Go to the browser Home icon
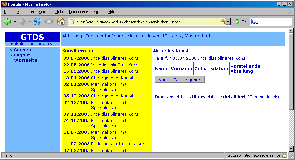The height and width of the screenshot is (160, 295). (61, 22)
